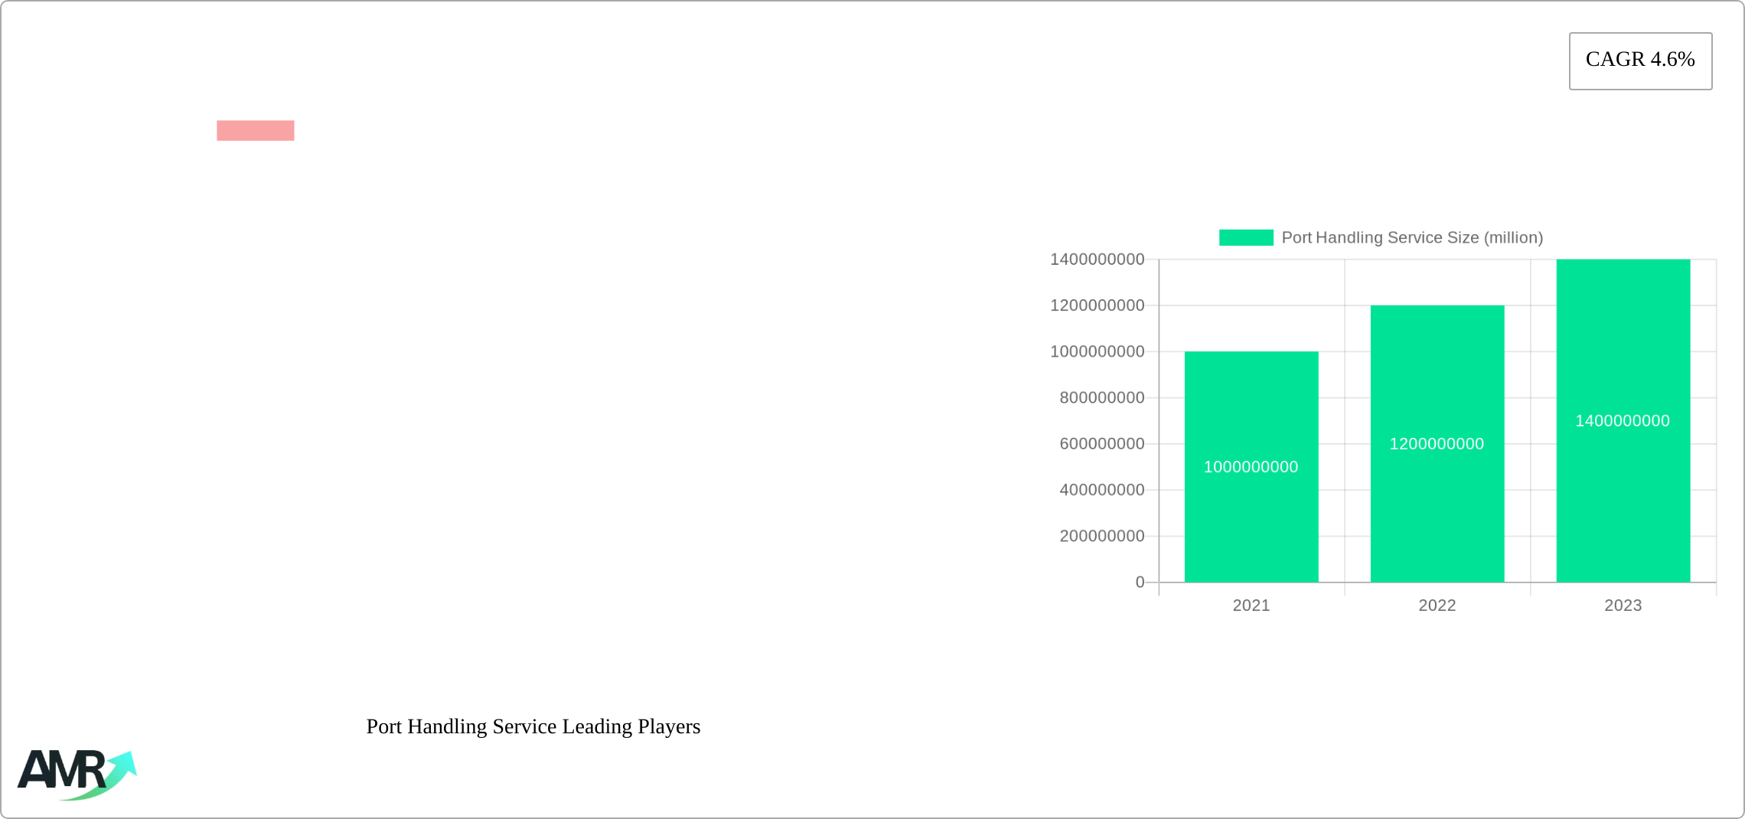Click the 400000000 y-axis label
Image resolution: width=1745 pixels, height=819 pixels.
click(1101, 490)
